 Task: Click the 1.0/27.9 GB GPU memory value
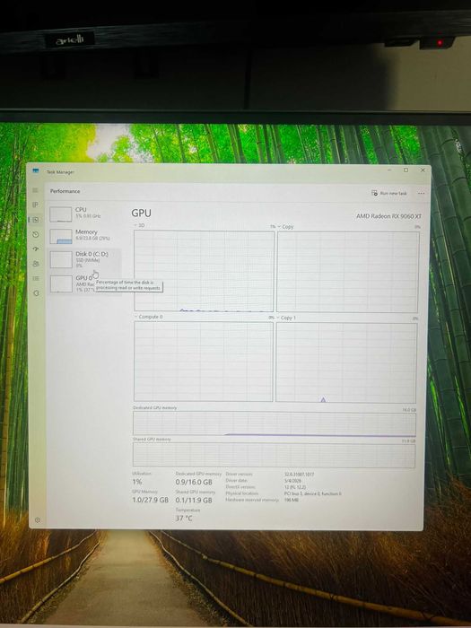tap(150, 500)
